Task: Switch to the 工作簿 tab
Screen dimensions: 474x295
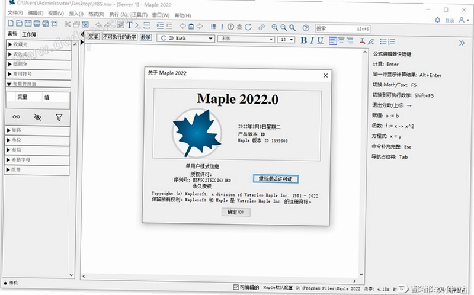Action: 29,34
